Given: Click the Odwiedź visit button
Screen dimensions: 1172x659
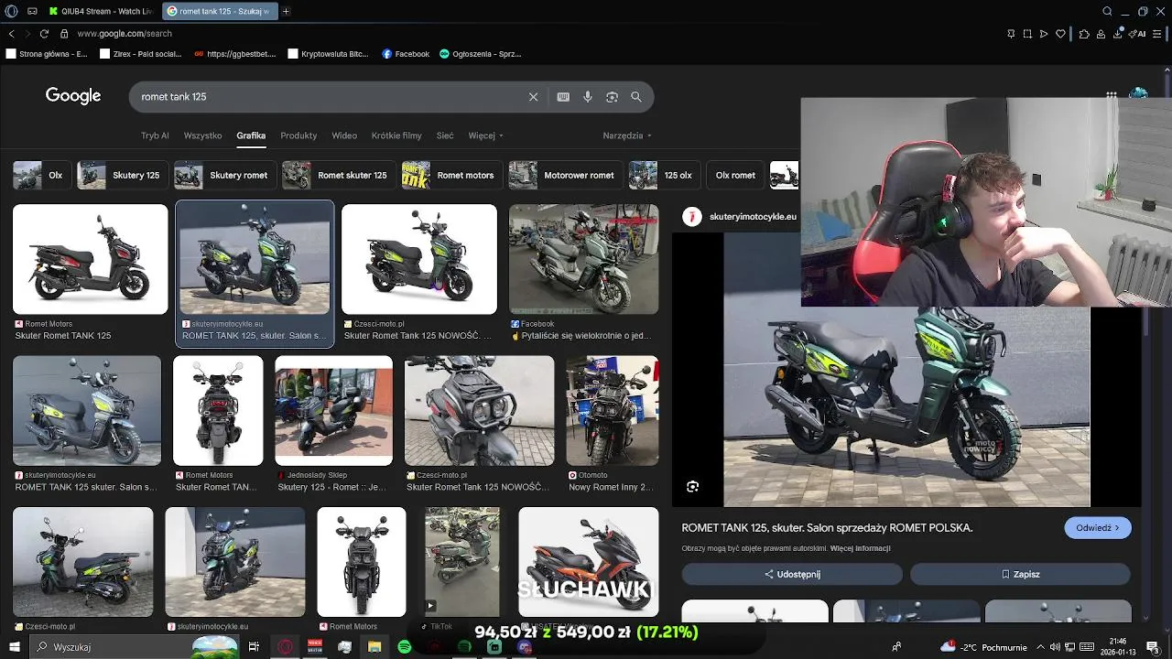Looking at the screenshot, I should (1098, 528).
